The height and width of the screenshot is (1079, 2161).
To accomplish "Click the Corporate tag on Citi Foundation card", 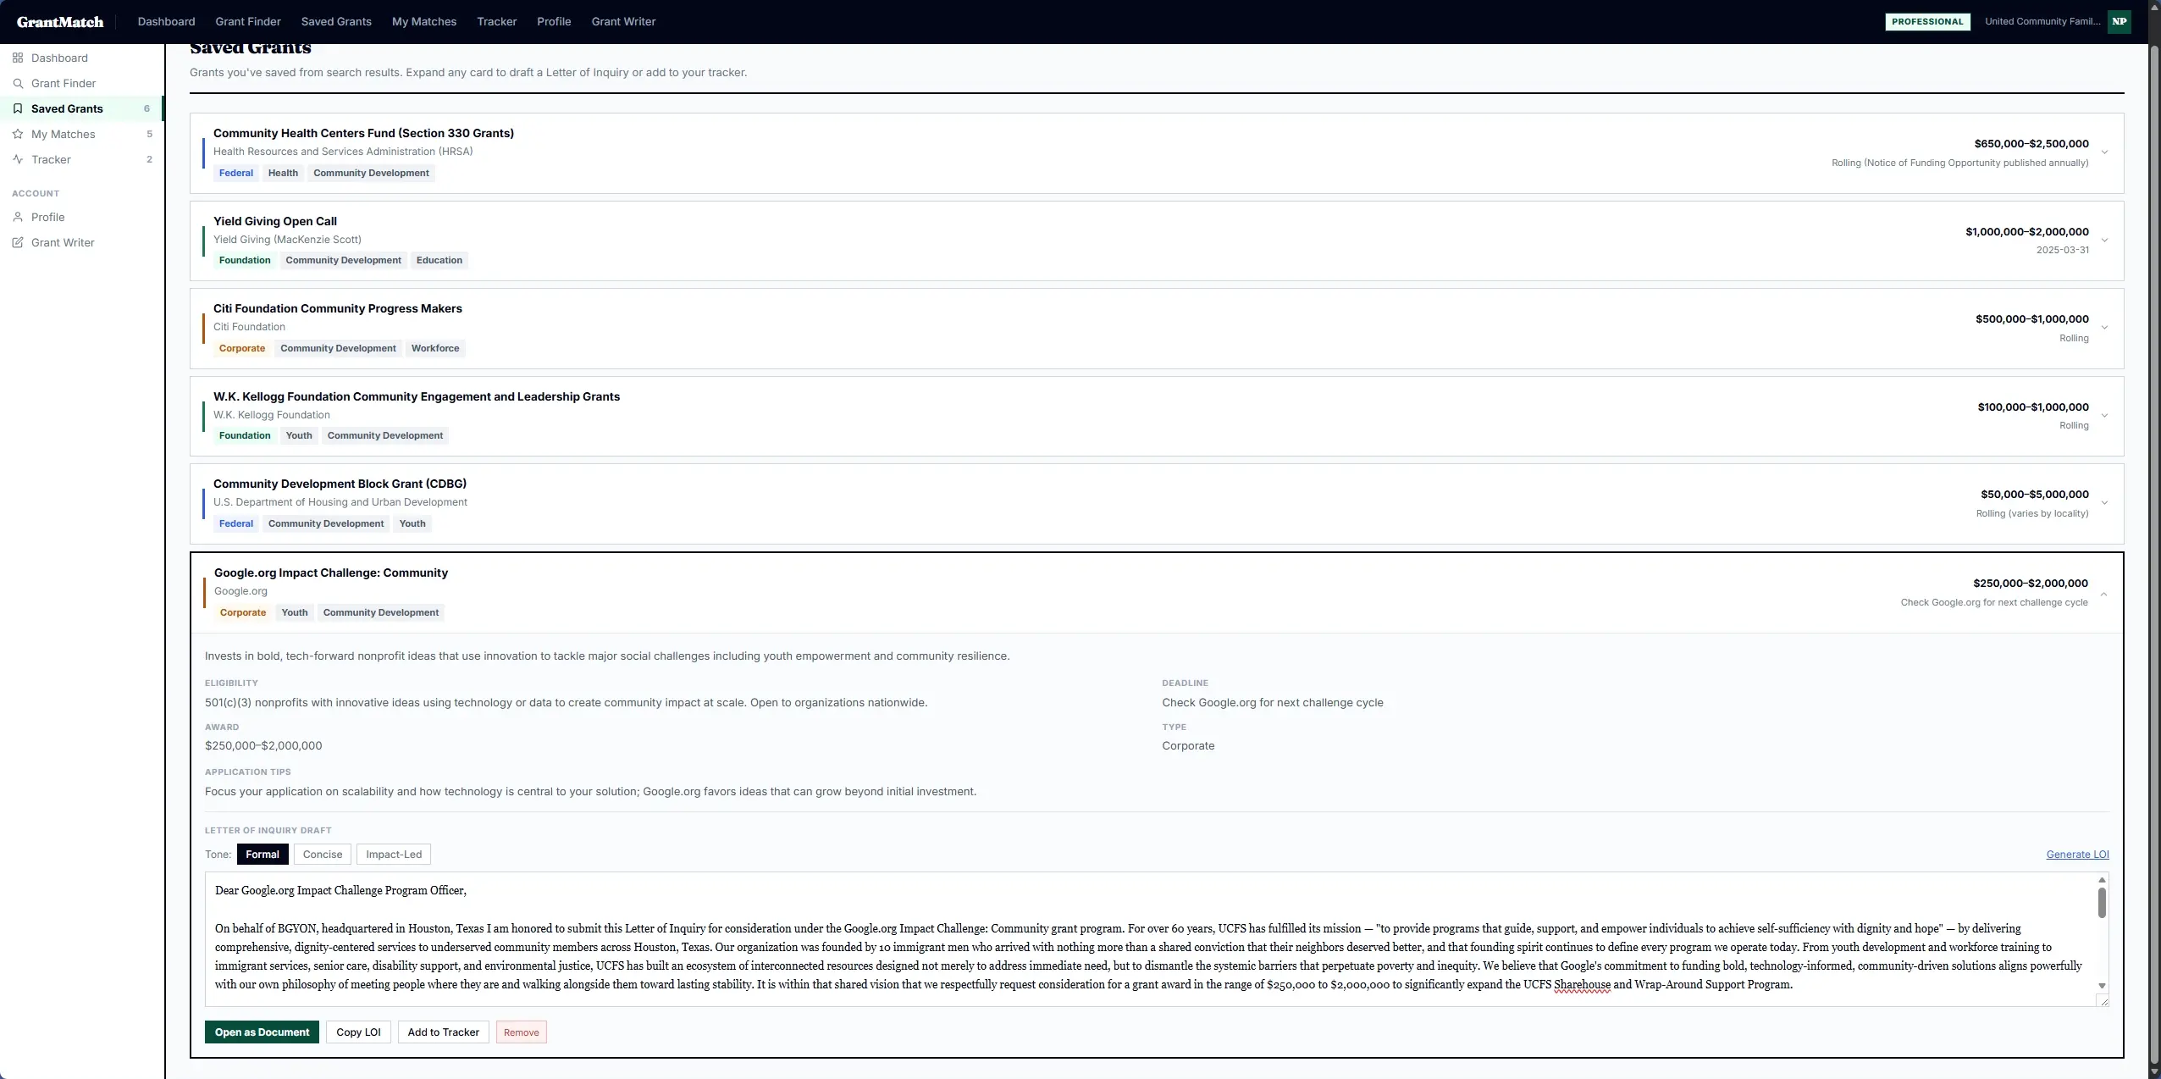I will click(242, 348).
